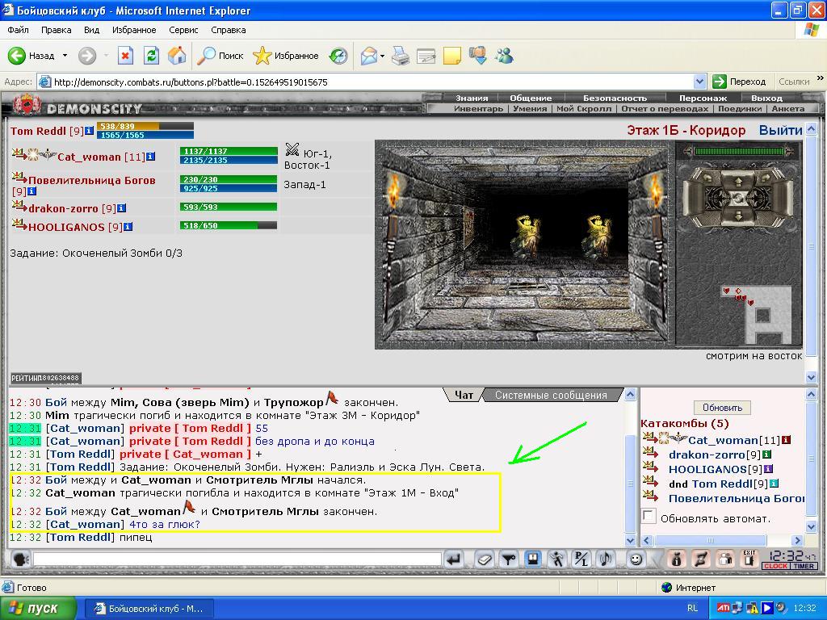Click the Переход go button
Viewport: 827px width, 620px height.
pos(740,82)
